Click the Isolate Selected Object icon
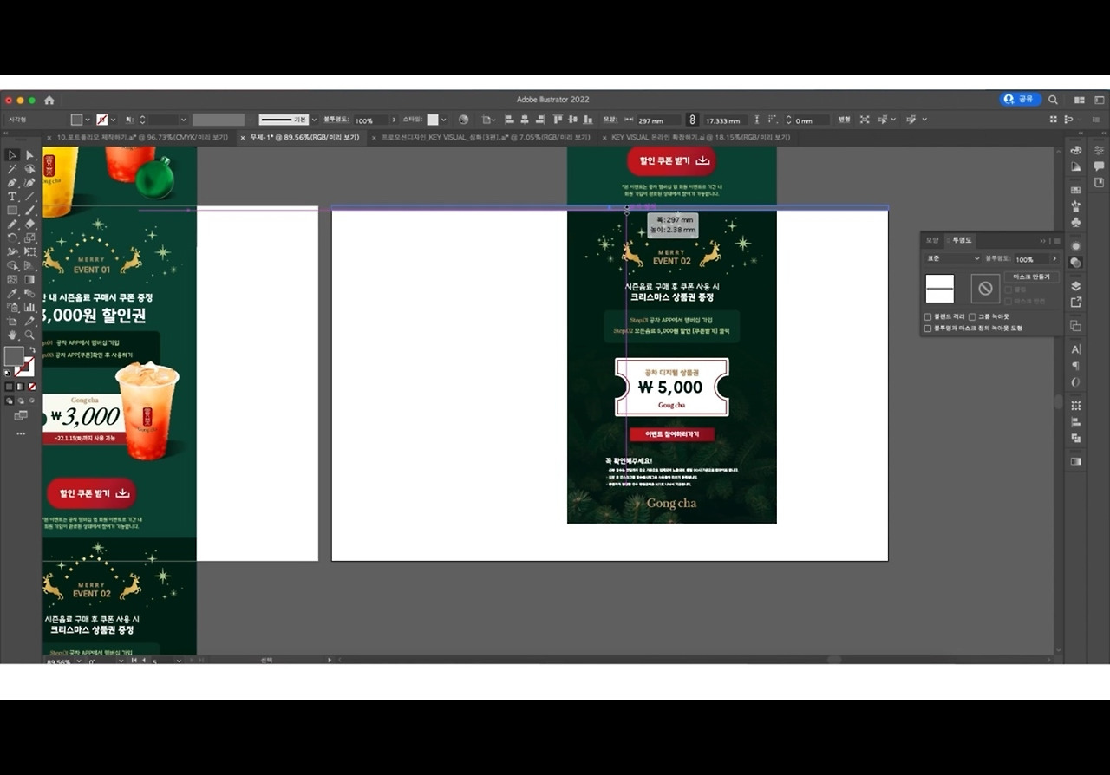Screen dimensions: 1110x775 [865, 120]
